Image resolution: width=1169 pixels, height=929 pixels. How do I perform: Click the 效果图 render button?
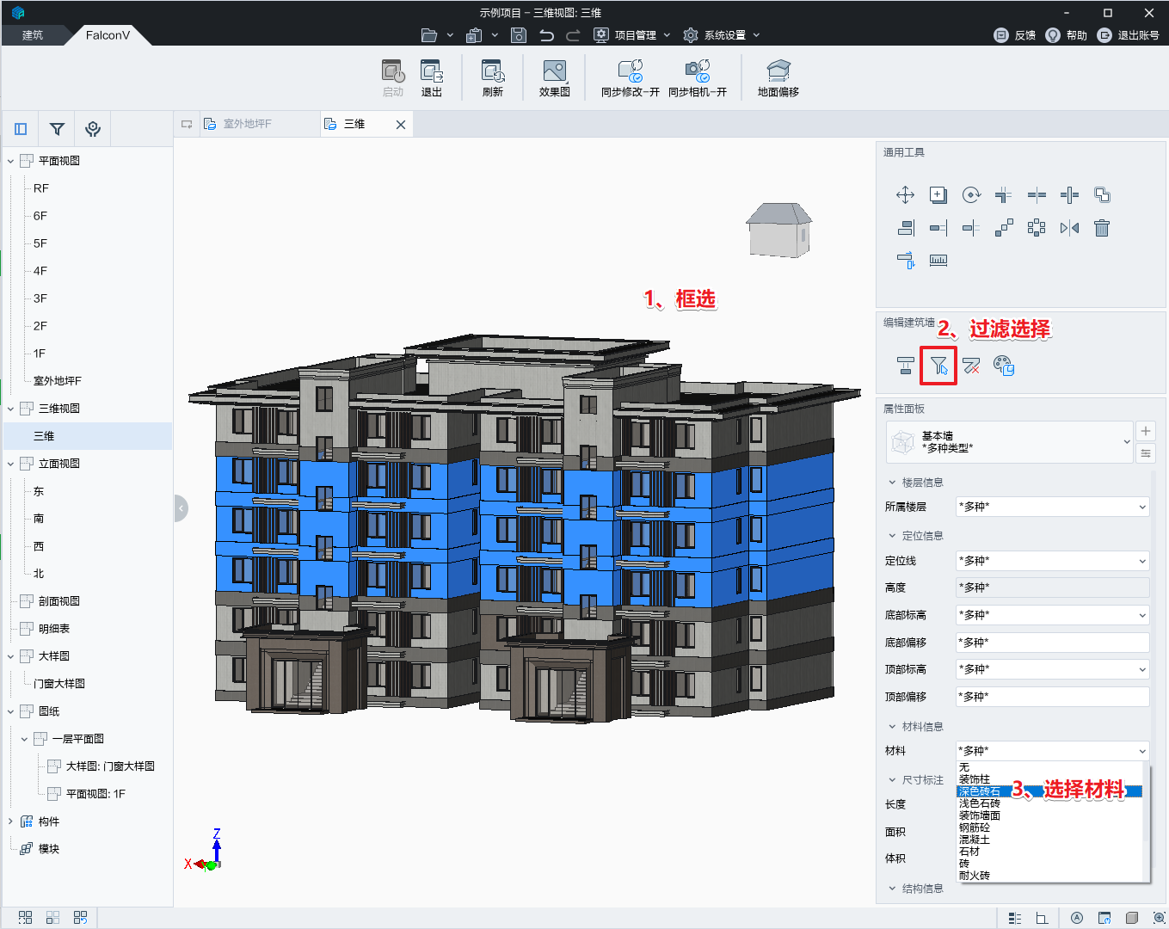click(x=555, y=78)
